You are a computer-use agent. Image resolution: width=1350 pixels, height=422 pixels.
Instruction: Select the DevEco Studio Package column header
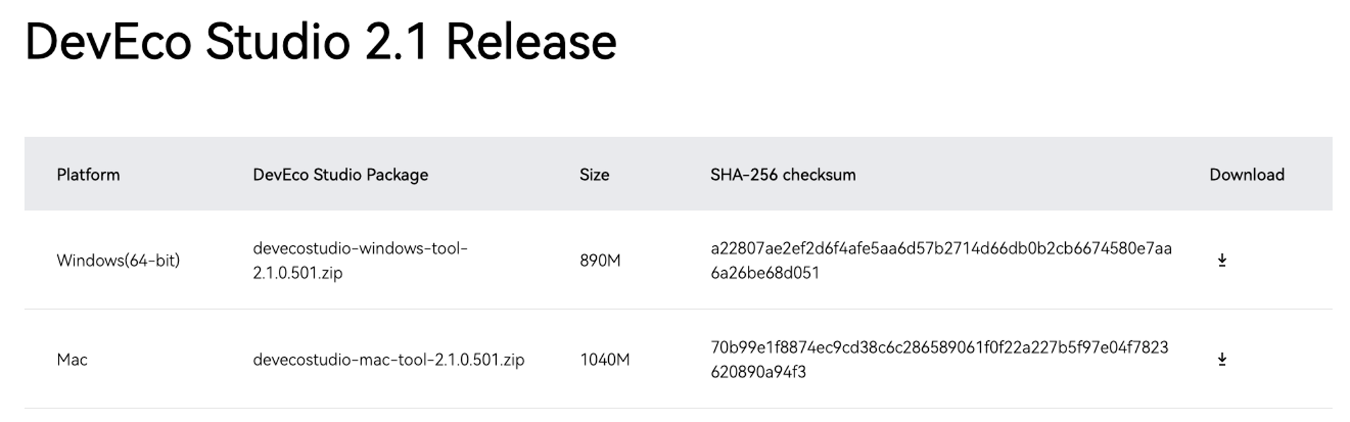click(x=341, y=175)
